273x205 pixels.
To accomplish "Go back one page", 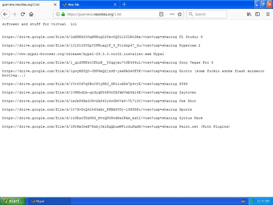I will [5, 14].
